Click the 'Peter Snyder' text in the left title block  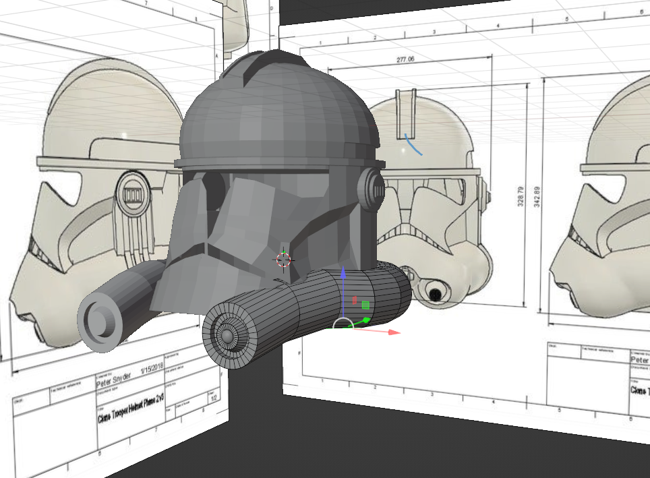[114, 380]
